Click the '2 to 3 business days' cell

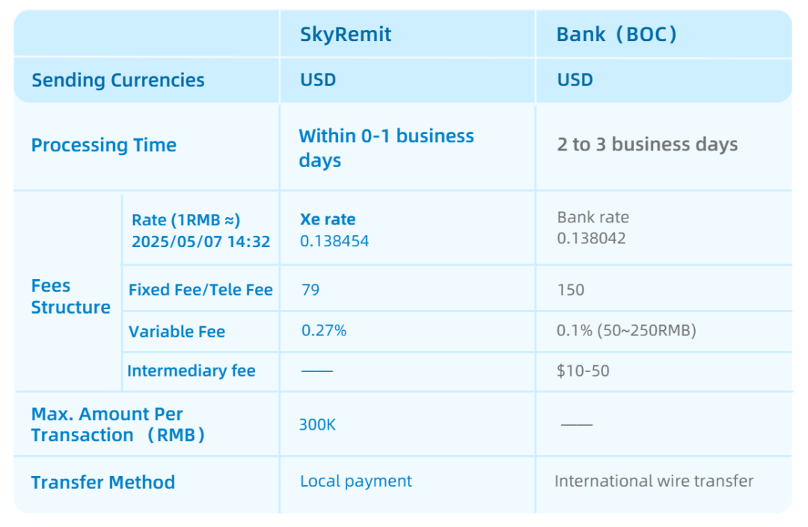pos(647,144)
